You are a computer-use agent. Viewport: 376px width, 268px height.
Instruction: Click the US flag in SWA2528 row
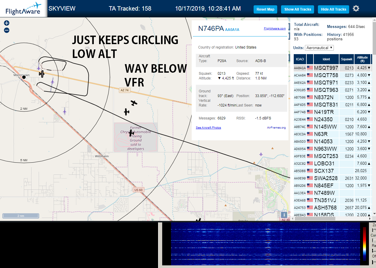click(x=310, y=178)
